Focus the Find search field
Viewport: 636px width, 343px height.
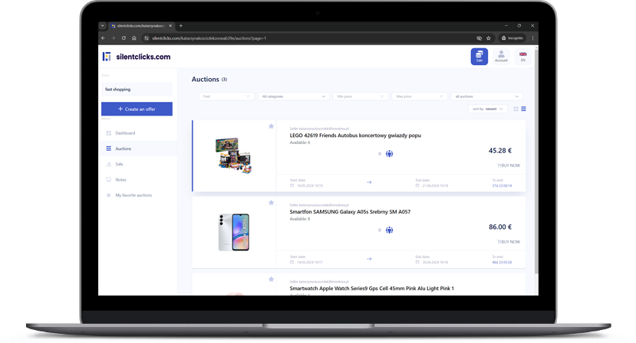226,96
